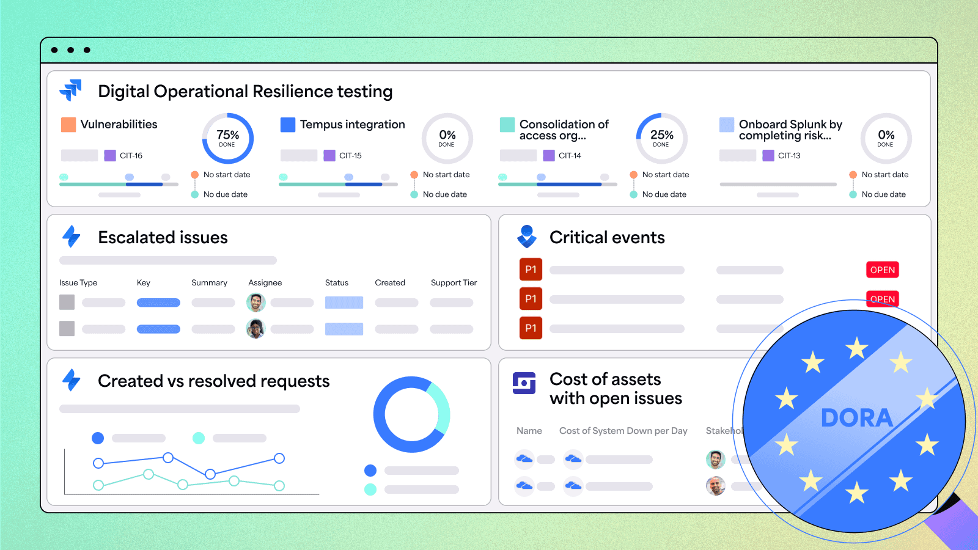Open the purple CIT-13 issue icon
The height and width of the screenshot is (550, 978).
pyautogui.click(x=768, y=155)
